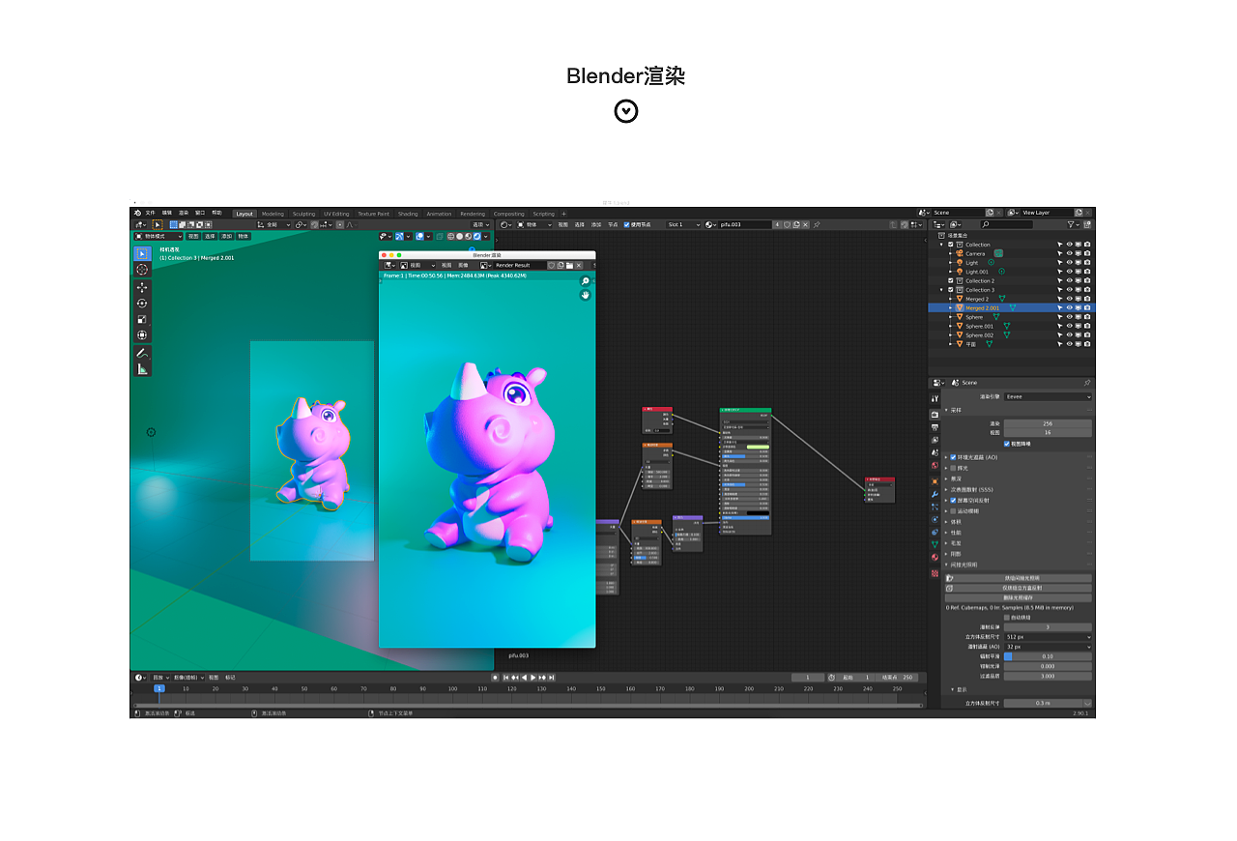The width and height of the screenshot is (1237, 841).
Task: Click the Bake Cubemap Only button
Action: coord(1019,588)
